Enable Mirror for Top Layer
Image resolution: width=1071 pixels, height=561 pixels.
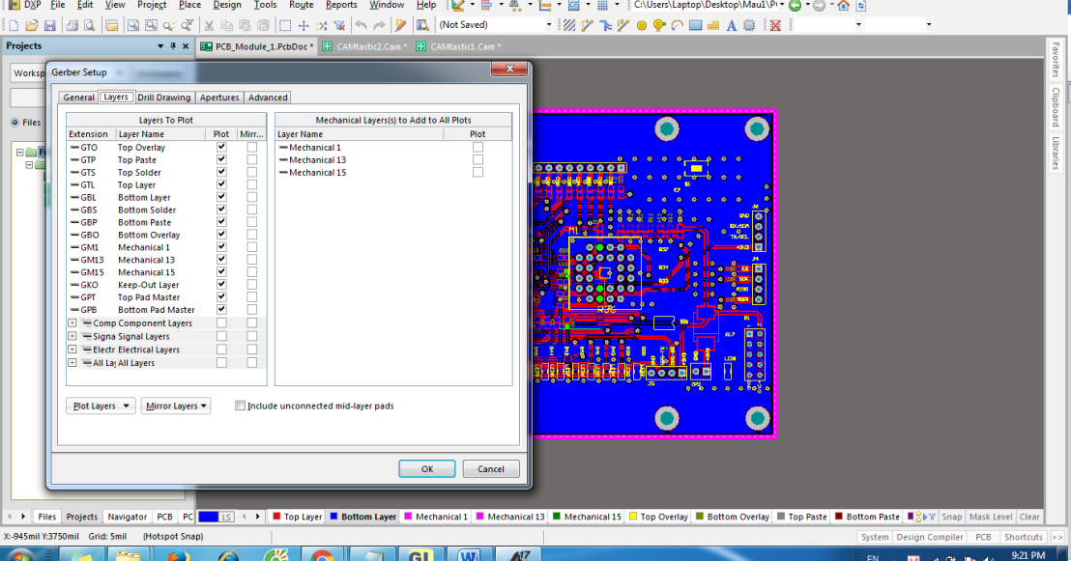(x=252, y=184)
